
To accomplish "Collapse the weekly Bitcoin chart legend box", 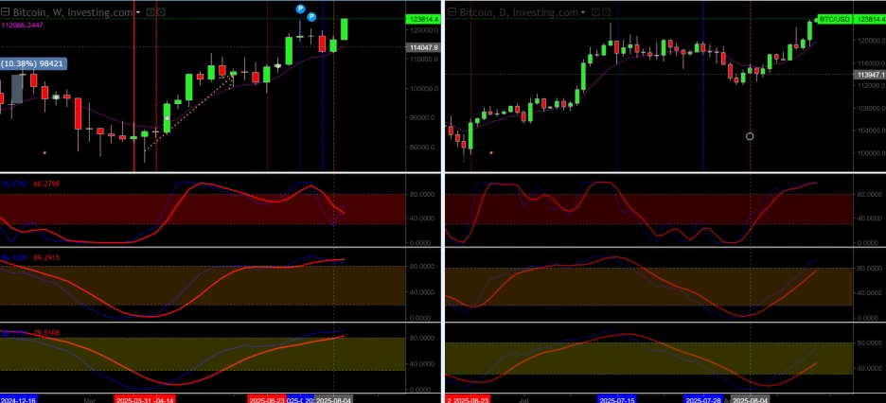I will (x=5, y=12).
